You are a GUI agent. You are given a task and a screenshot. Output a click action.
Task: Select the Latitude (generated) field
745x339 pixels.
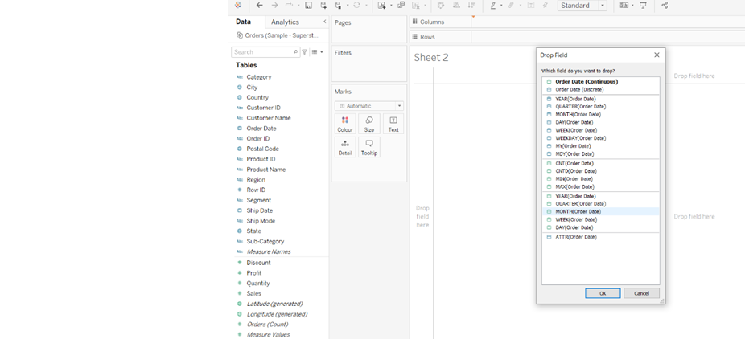pyautogui.click(x=274, y=304)
